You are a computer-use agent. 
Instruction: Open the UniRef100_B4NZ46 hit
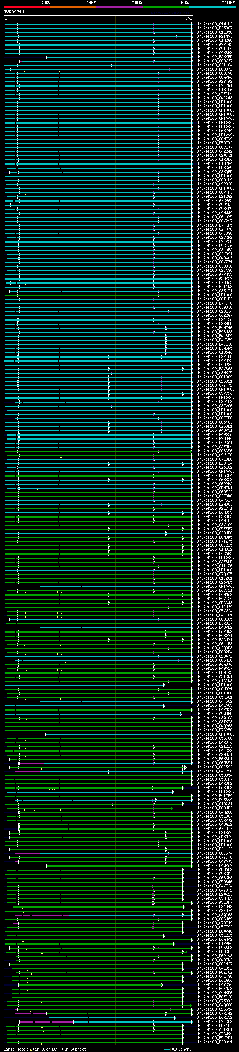214,328
